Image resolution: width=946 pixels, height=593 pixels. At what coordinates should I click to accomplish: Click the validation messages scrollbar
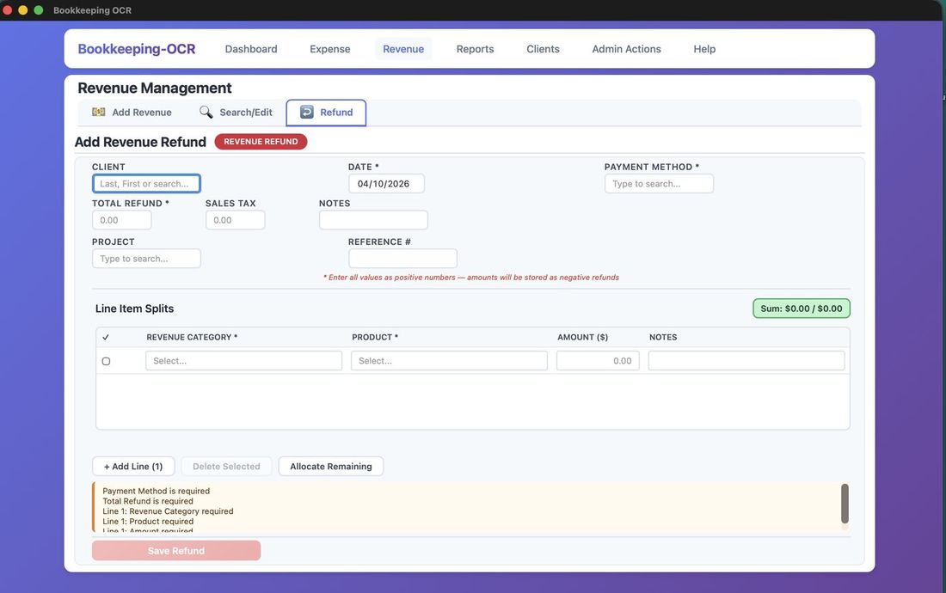coord(845,504)
